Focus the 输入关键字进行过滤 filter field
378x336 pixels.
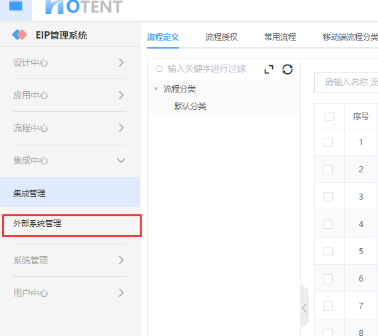[206, 69]
